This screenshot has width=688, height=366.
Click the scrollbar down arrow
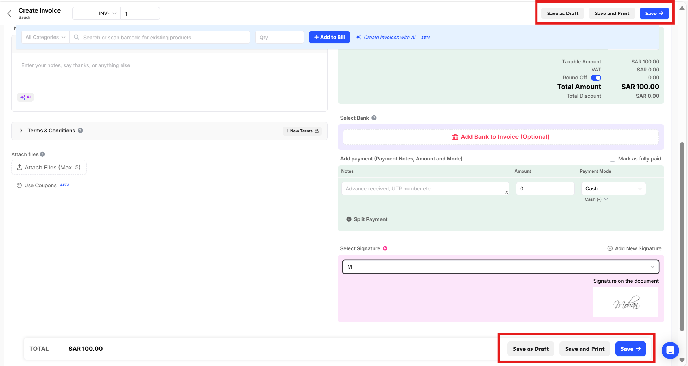(x=682, y=360)
